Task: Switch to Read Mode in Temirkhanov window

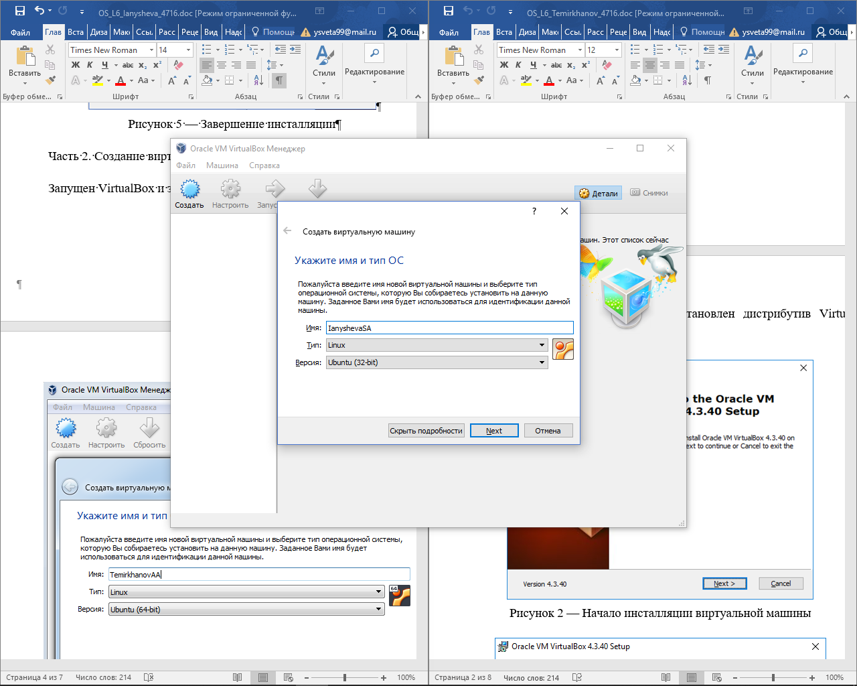Action: (x=666, y=677)
